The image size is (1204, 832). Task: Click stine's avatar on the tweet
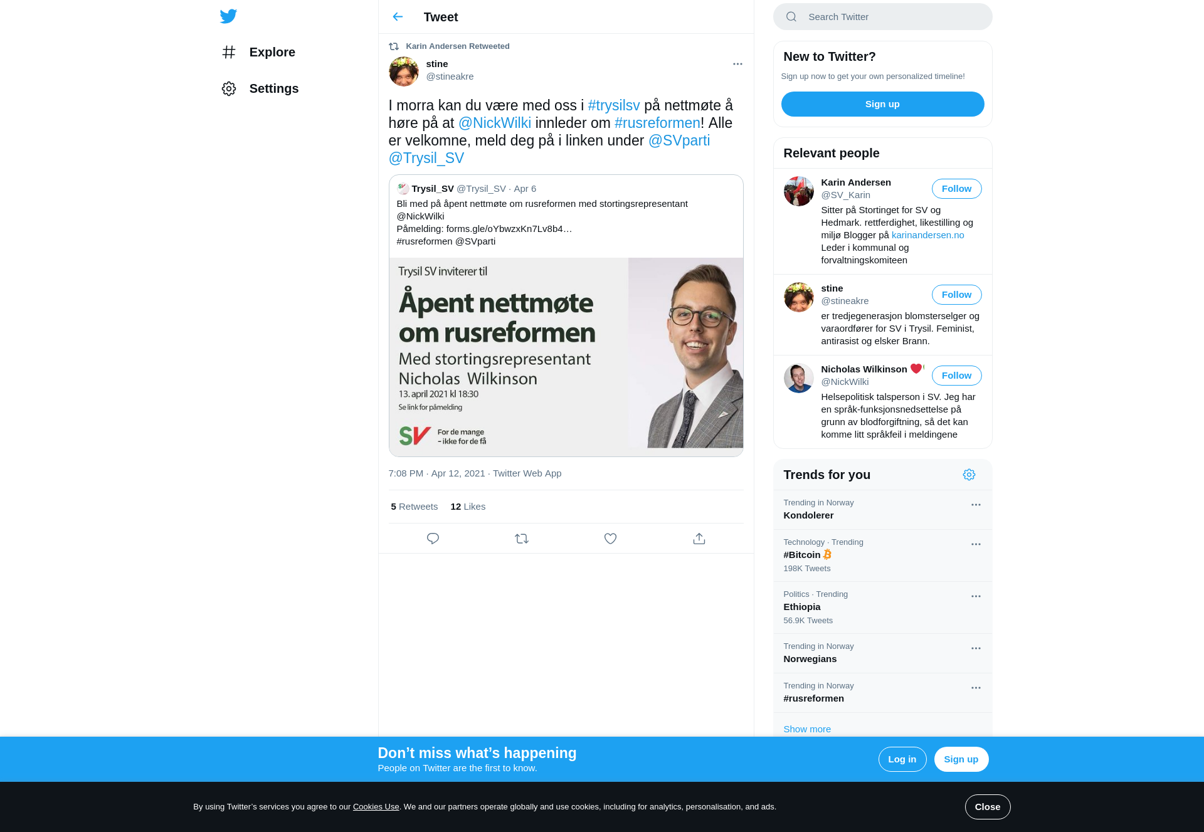point(404,71)
